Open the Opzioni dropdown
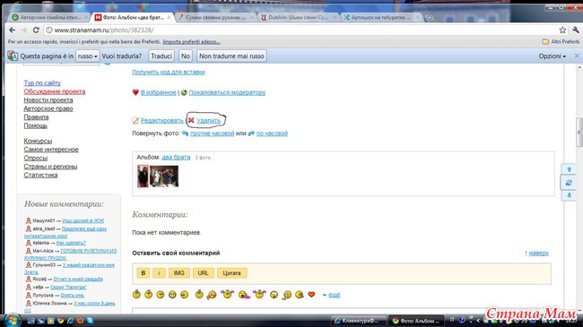Viewport: 583px width, 327px height. 553,56
